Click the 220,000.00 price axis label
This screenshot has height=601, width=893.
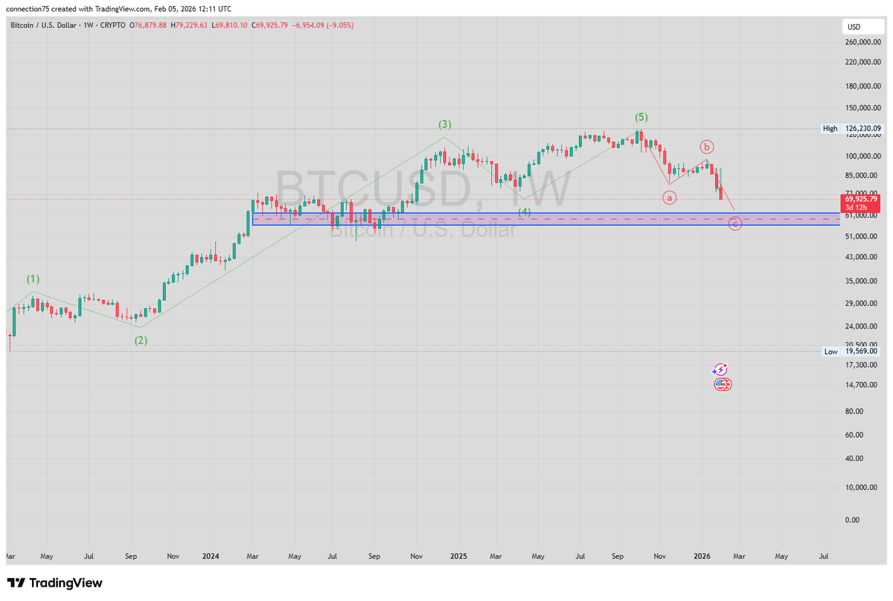(x=863, y=63)
